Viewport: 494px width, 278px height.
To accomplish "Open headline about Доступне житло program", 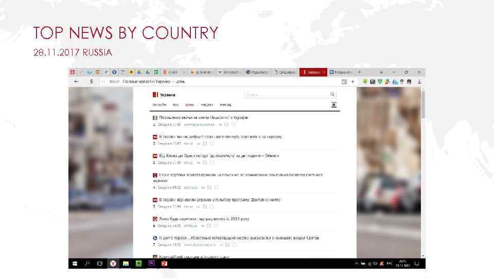I will point(220,200).
